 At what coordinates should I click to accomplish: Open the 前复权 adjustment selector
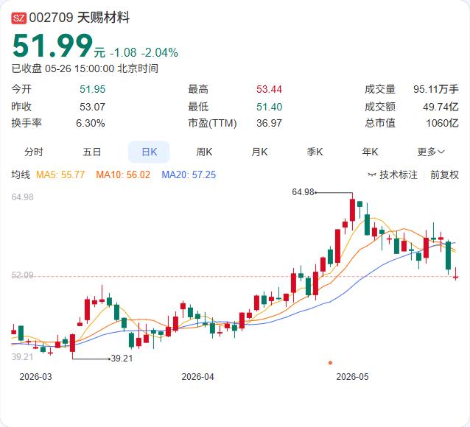[444, 174]
